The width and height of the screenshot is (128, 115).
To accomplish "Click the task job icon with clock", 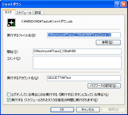I will (x=11, y=23).
